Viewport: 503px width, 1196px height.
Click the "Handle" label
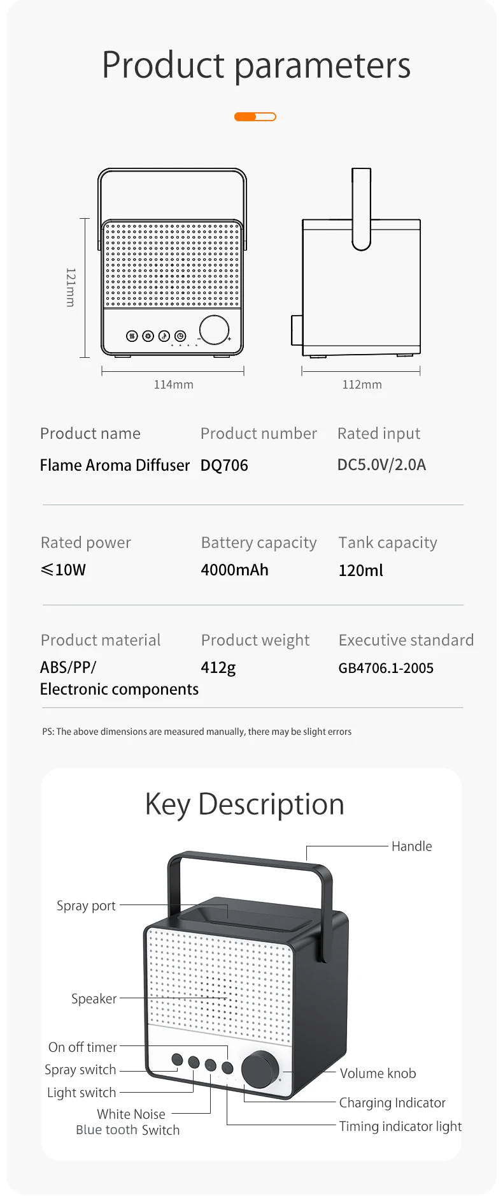pos(411,846)
